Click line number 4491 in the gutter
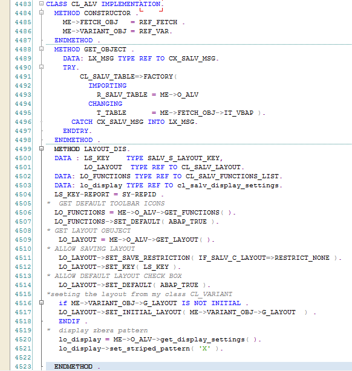 point(23,77)
